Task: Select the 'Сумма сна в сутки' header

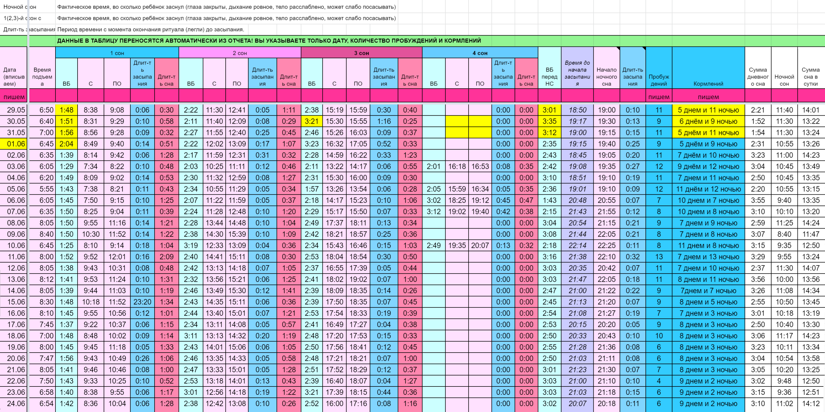Action: (811, 68)
